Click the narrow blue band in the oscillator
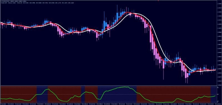This screenshot has height=105, width=222. [83, 94]
